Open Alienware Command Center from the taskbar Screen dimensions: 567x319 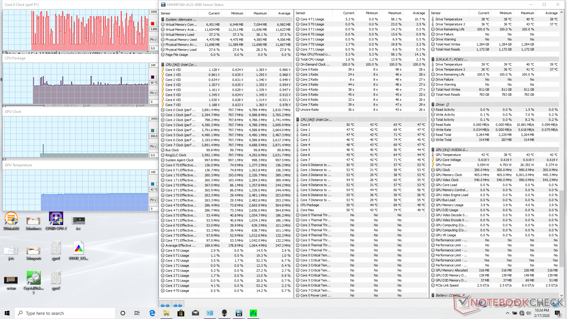pyautogui.click(x=224, y=313)
